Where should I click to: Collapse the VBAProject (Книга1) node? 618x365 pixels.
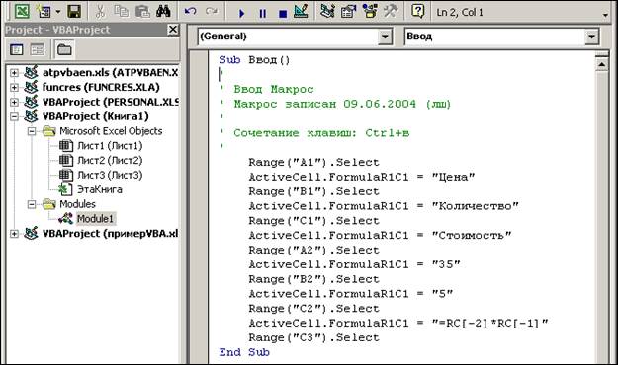coord(14,116)
